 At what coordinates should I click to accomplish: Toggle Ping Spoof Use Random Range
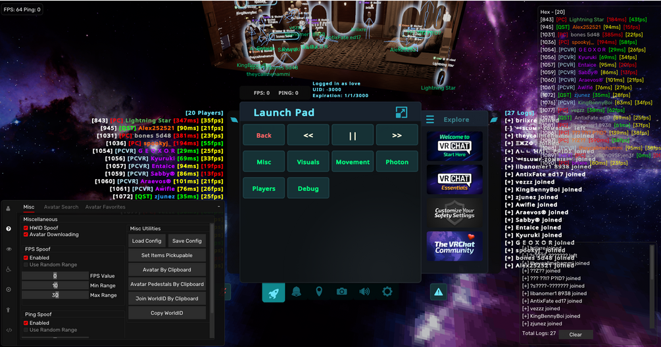[26, 330]
